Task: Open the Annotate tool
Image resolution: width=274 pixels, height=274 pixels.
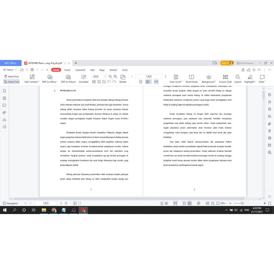Action: click(x=83, y=79)
